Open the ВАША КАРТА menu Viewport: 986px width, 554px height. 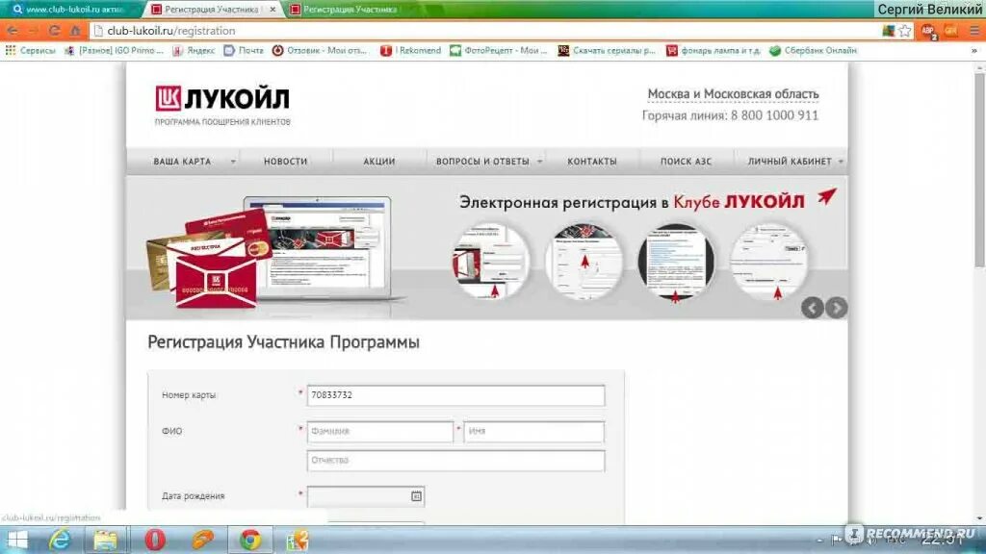182,162
